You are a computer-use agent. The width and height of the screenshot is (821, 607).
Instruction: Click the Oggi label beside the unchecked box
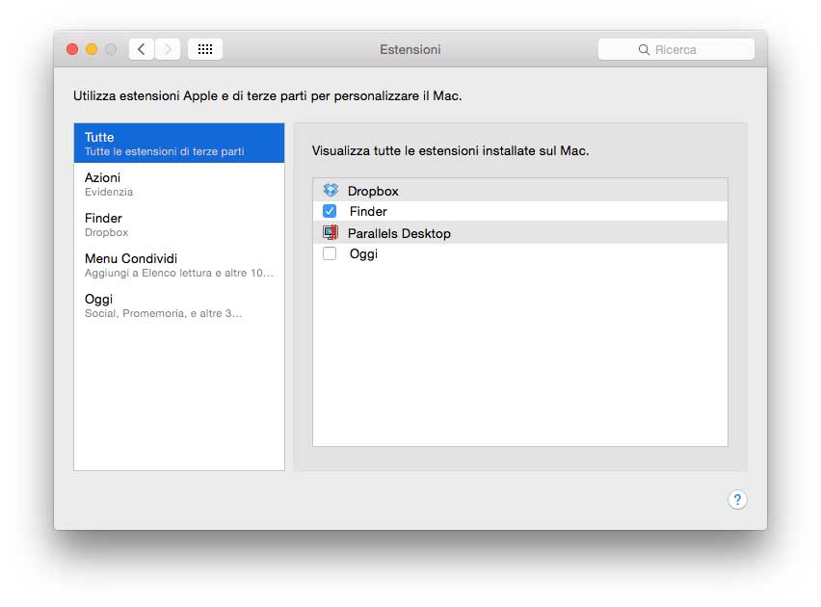363,254
